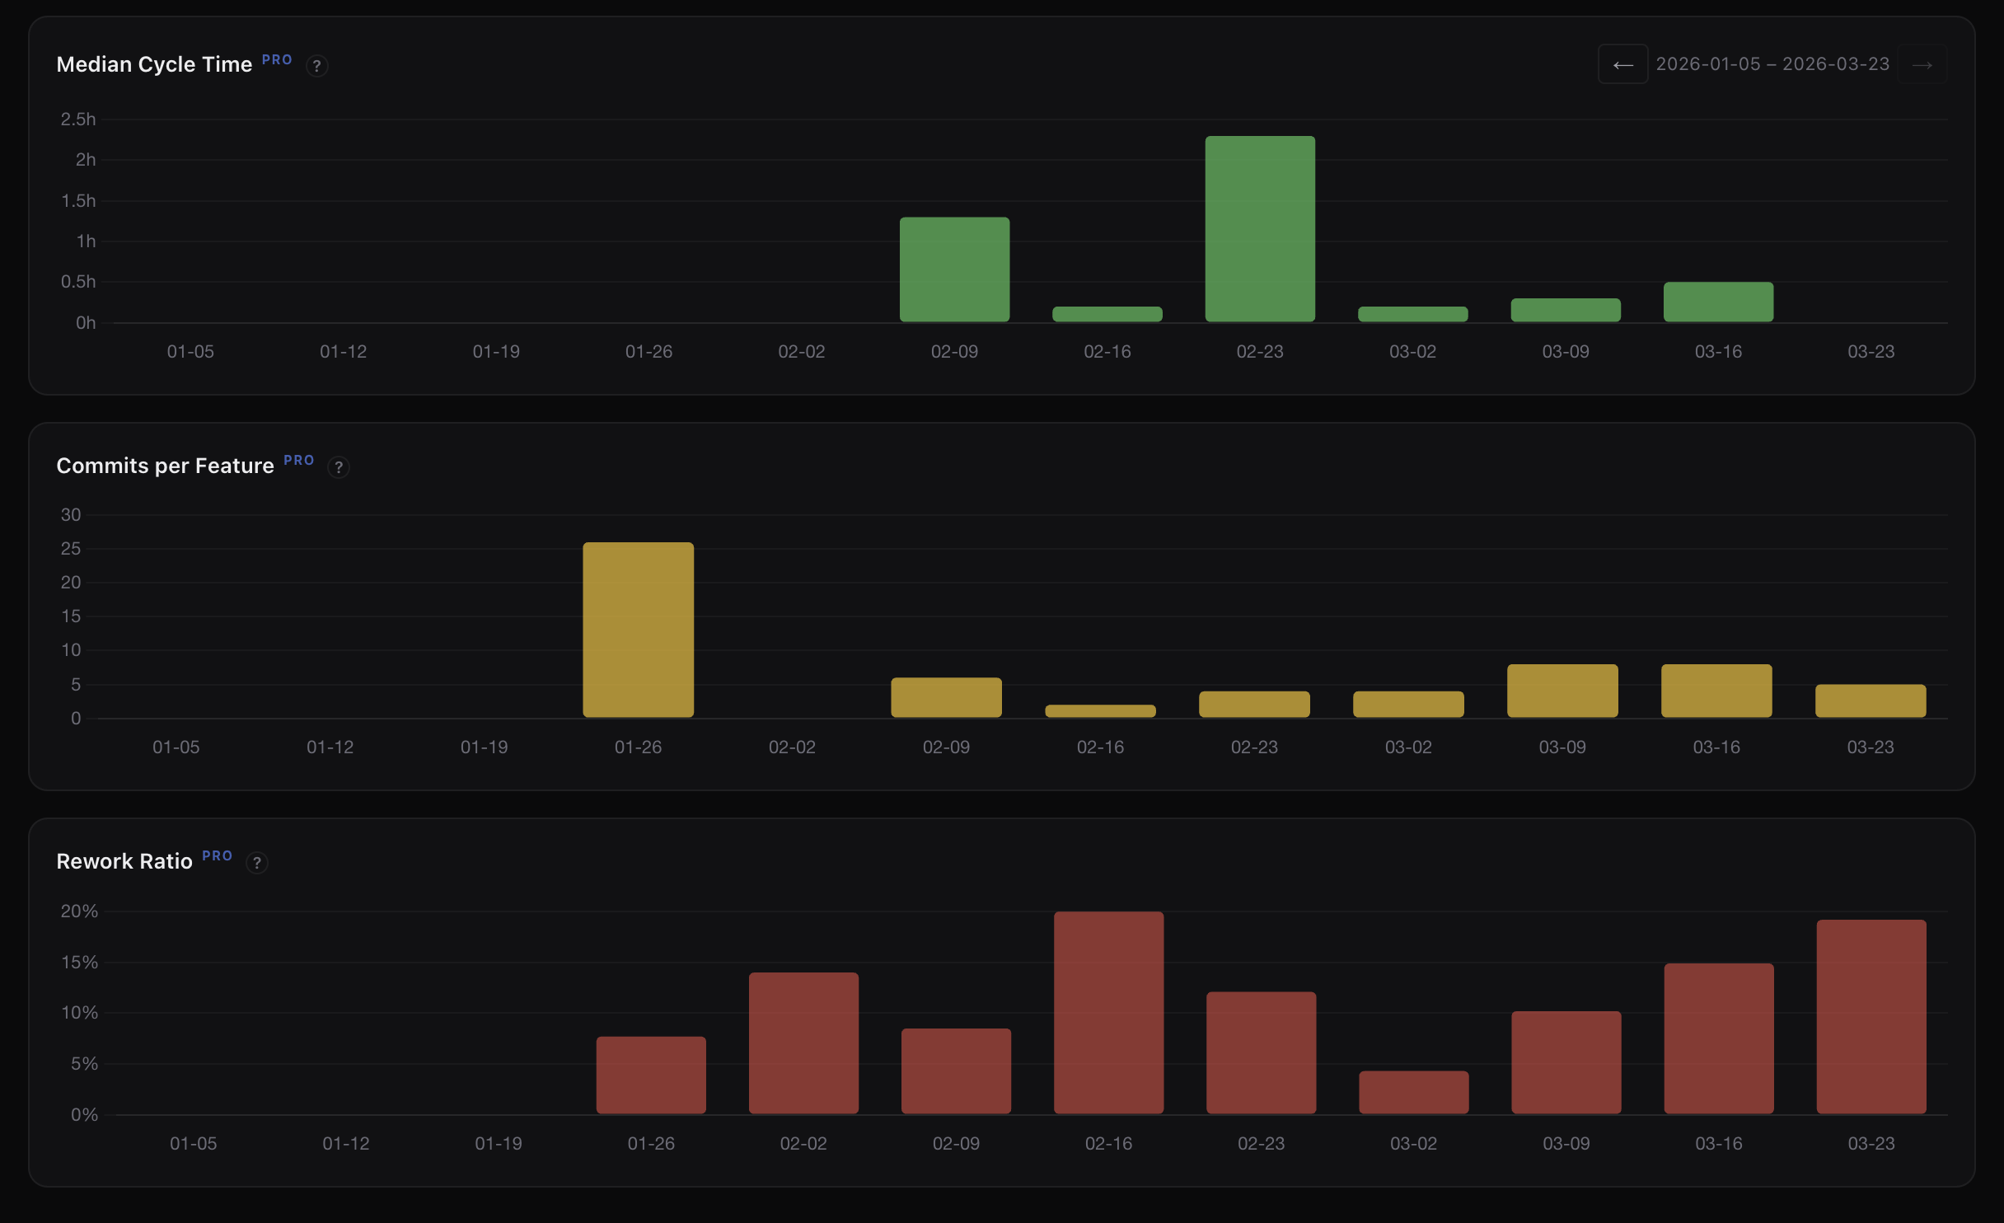Click the green 02-09 cycle time bar
The width and height of the screenshot is (2004, 1223).
point(954,268)
